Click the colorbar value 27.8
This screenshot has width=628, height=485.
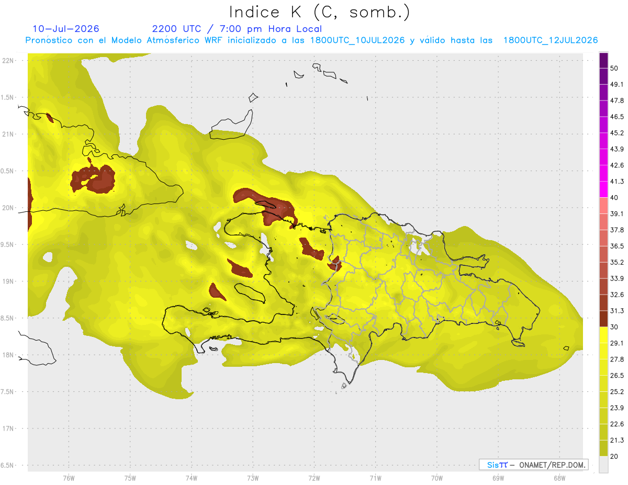click(618, 359)
